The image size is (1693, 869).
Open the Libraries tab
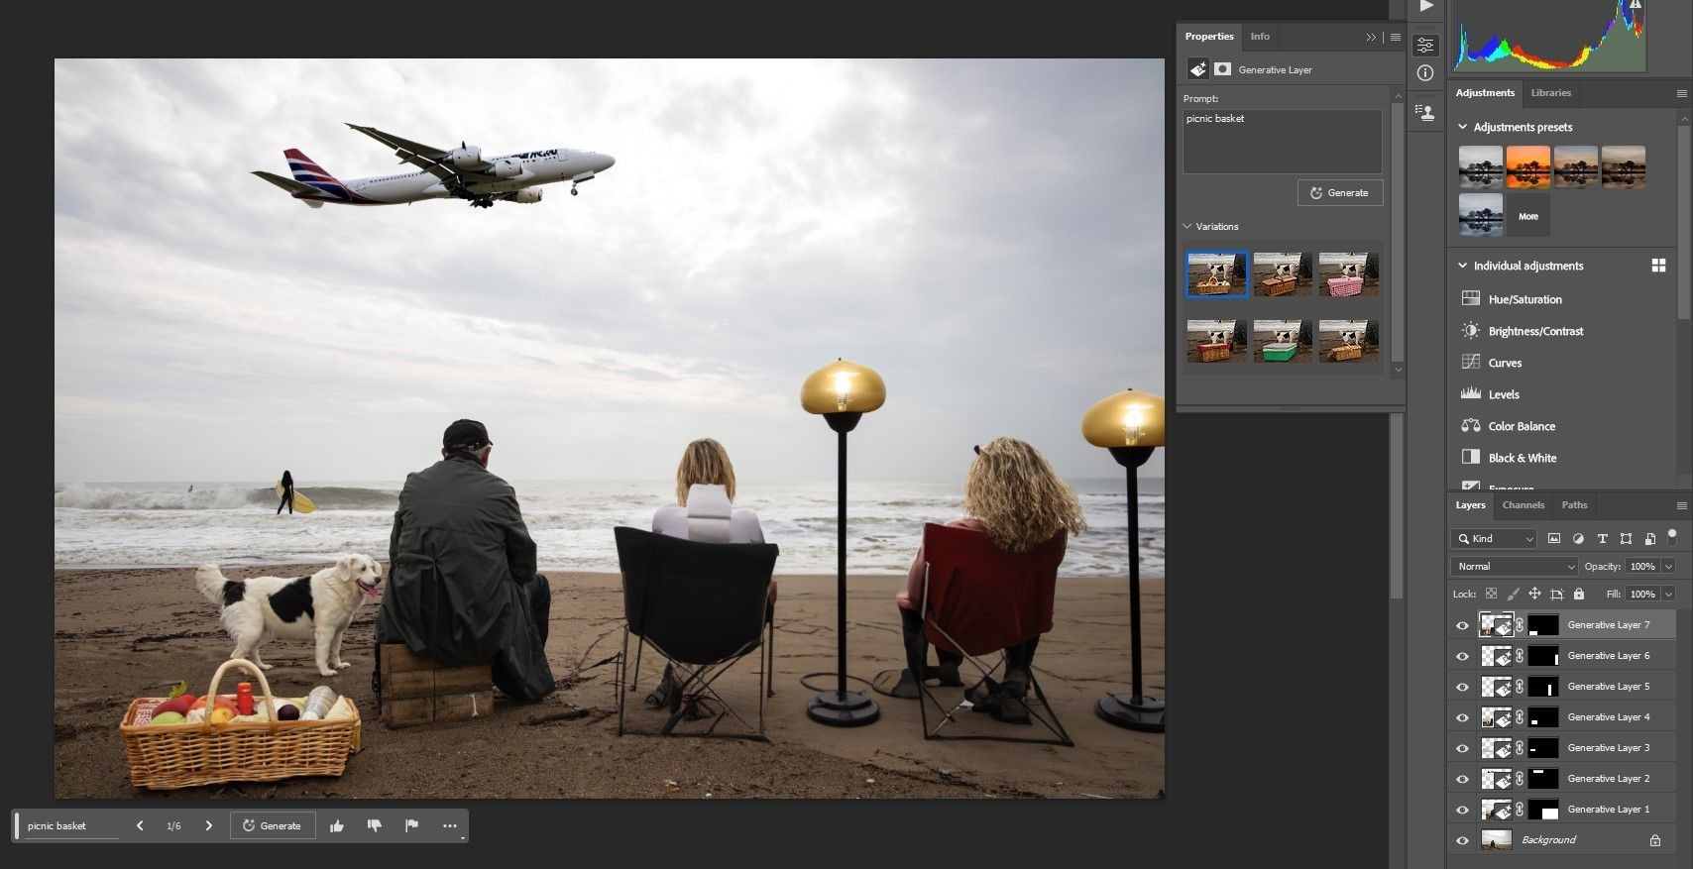point(1551,92)
